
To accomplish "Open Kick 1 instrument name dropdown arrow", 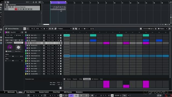I will point(42,35).
